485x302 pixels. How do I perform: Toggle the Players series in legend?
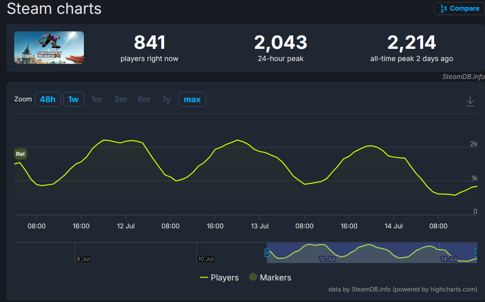point(219,278)
